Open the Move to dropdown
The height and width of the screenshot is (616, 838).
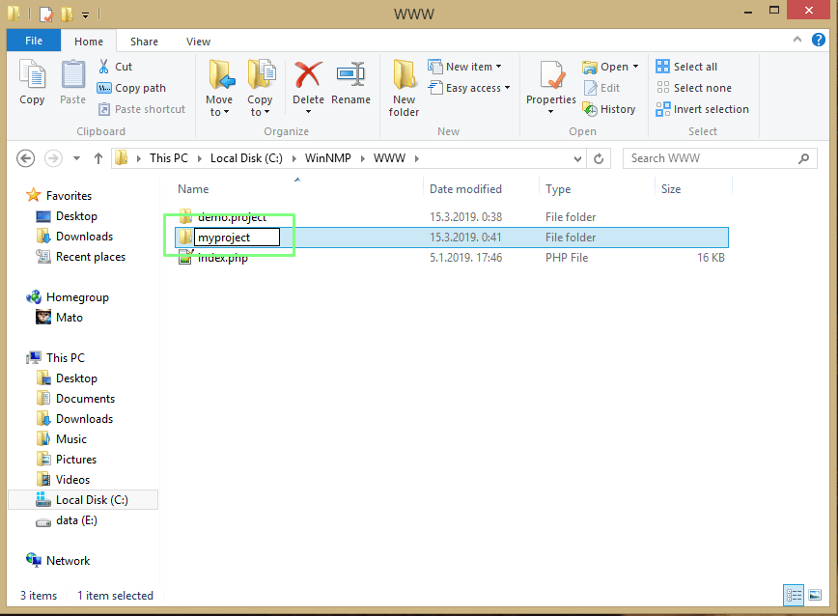(219, 88)
